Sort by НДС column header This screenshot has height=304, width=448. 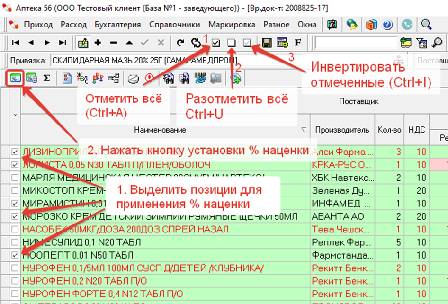417,130
